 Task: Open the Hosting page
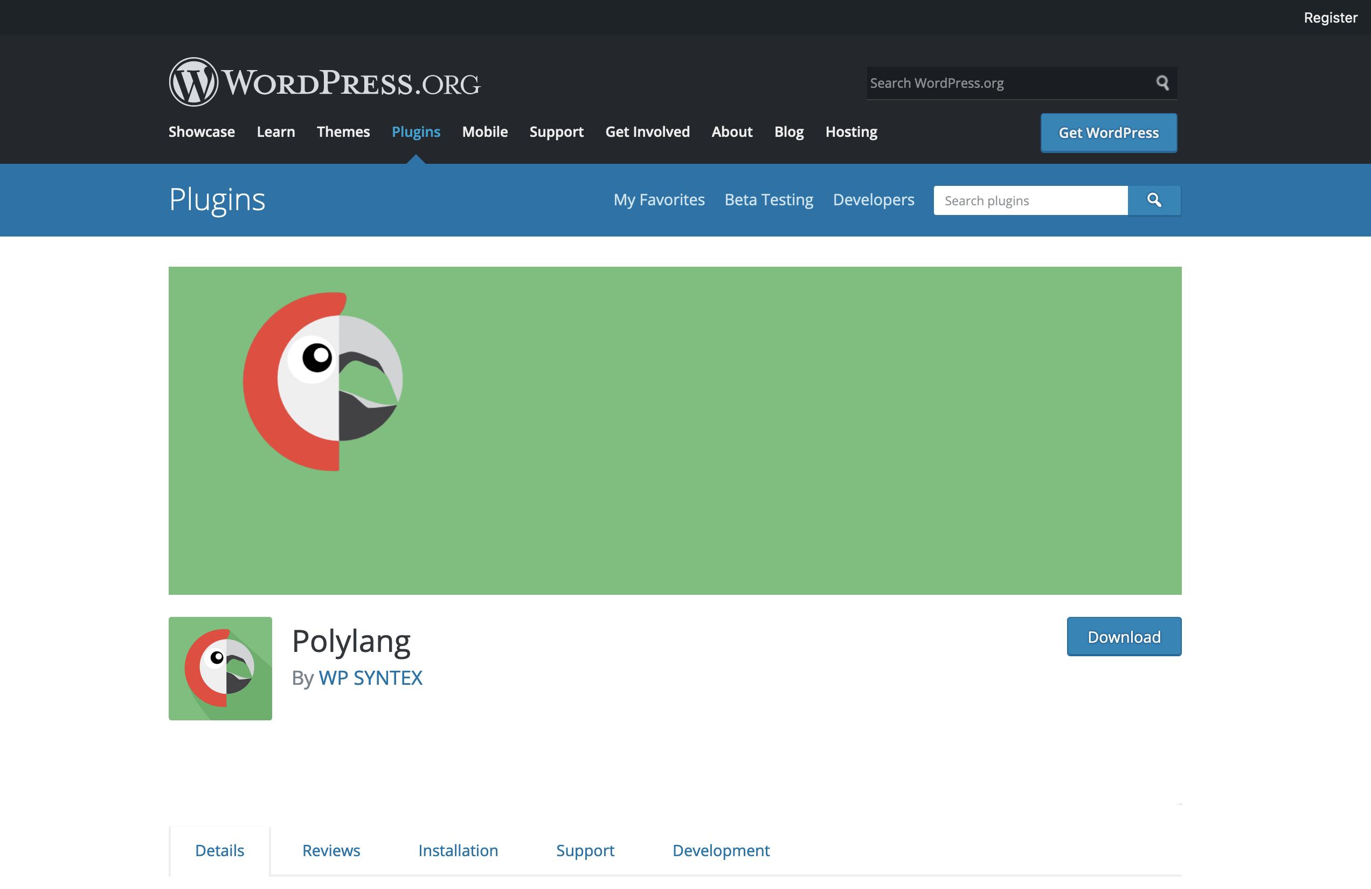coord(851,132)
